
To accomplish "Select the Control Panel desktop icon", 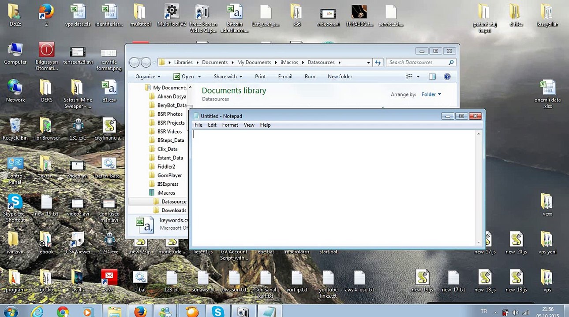I will pos(15,171).
